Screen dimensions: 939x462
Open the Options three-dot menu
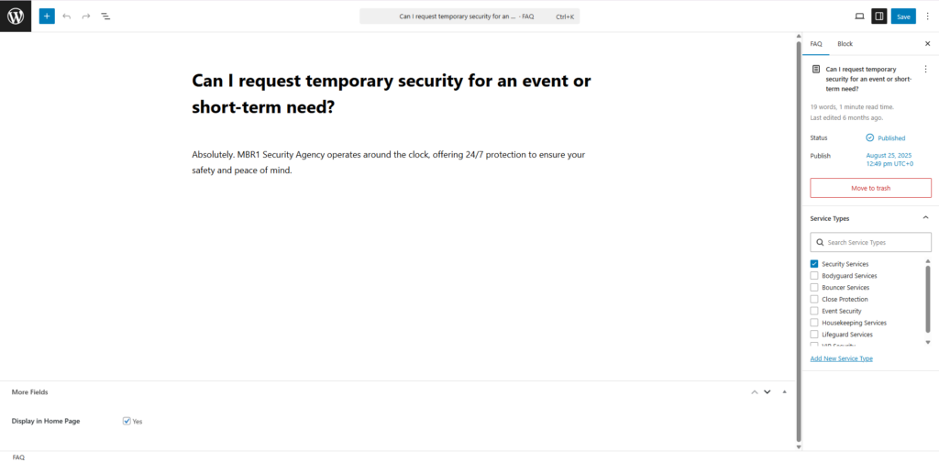(927, 16)
